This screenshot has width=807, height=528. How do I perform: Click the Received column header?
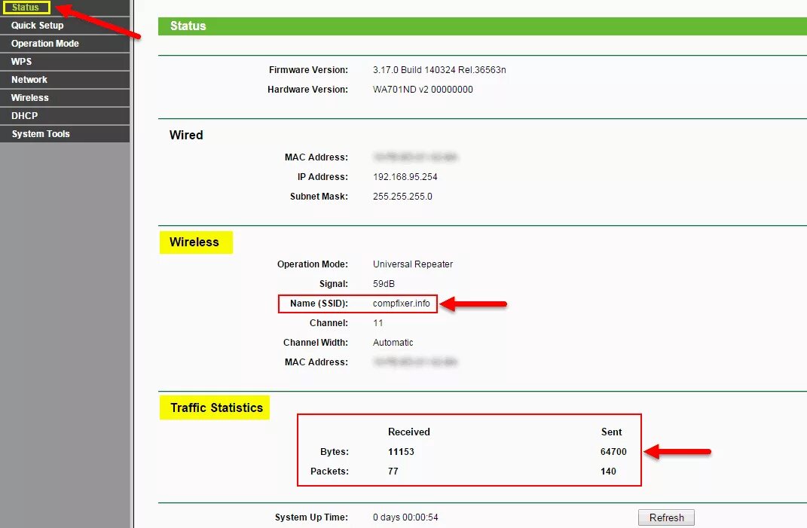coord(408,432)
